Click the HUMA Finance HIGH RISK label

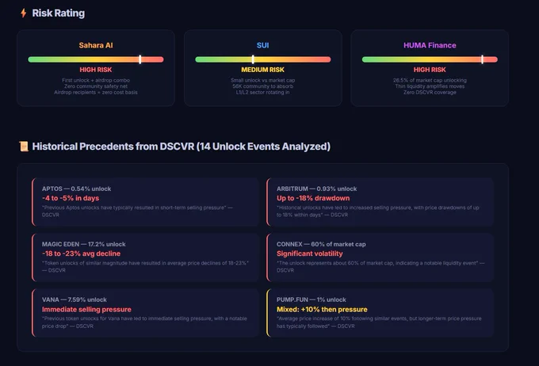point(430,70)
